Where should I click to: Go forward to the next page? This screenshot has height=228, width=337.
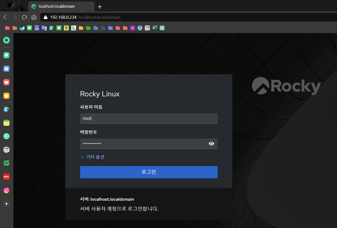(15, 17)
